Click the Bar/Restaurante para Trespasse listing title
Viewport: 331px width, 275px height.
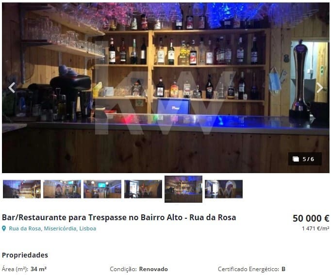click(119, 217)
